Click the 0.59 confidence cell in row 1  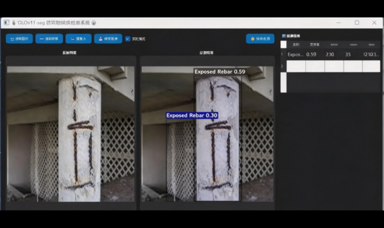pyautogui.click(x=311, y=55)
